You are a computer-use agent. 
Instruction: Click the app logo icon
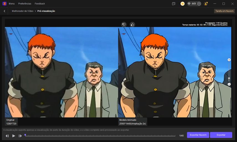point(4,4)
